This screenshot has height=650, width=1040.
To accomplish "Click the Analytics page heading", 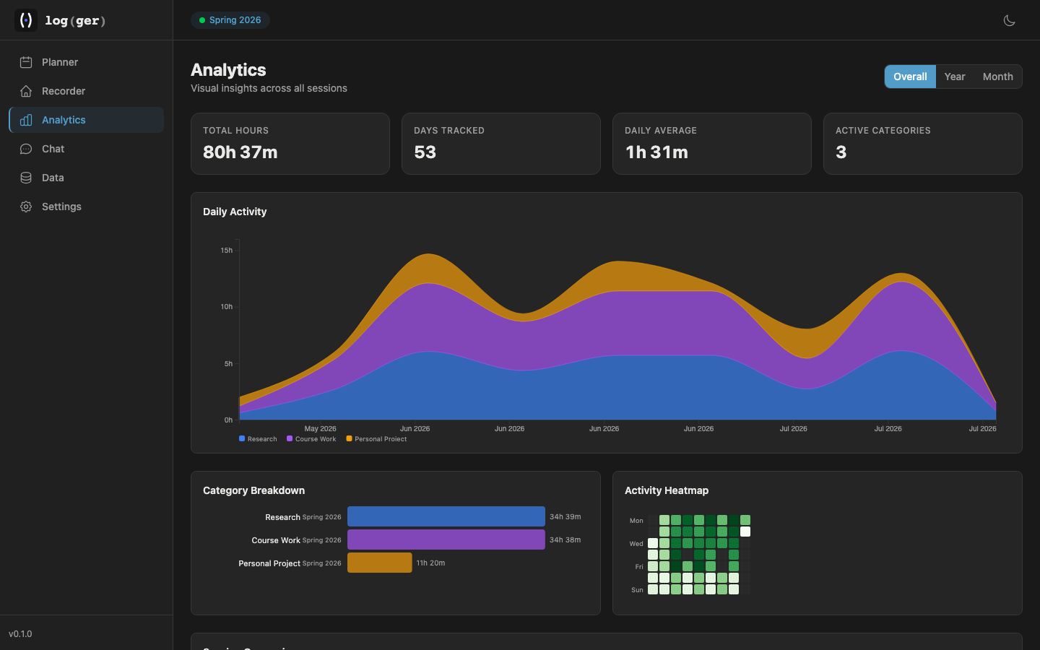I will 228,70.
